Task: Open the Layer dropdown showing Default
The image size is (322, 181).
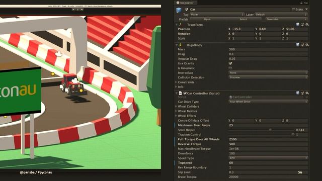Action: [x=281, y=15]
